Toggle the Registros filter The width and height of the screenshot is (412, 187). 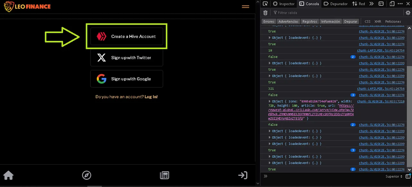[x=310, y=21]
